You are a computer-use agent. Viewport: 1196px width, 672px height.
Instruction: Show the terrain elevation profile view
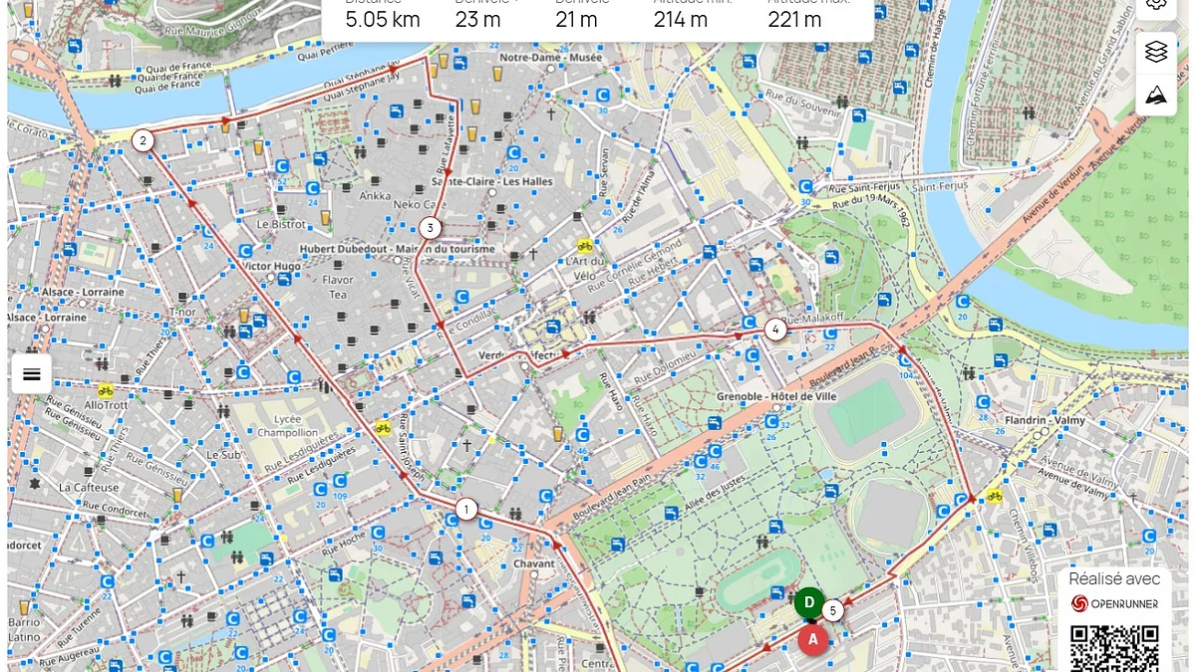(1156, 96)
